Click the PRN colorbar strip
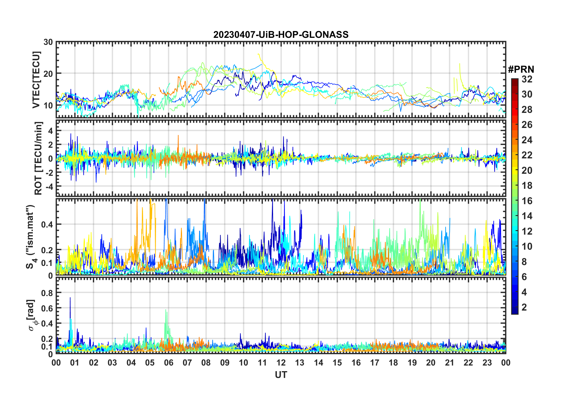This screenshot has width=562, height=393. tap(515, 196)
